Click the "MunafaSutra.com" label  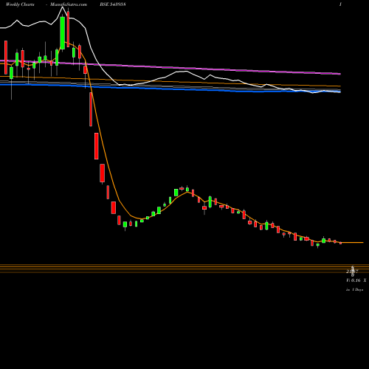pyautogui.click(x=69, y=4)
